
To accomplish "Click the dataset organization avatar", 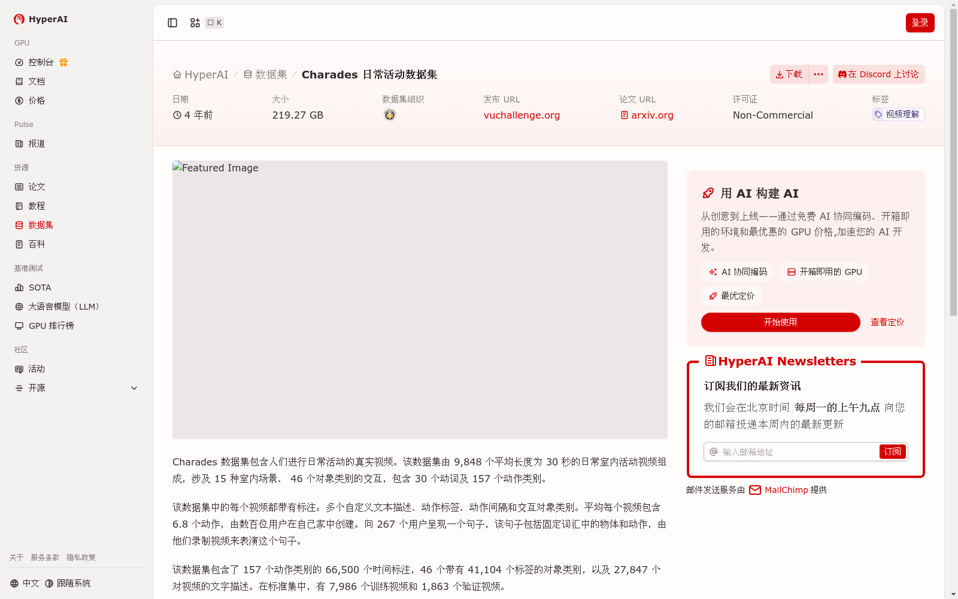I will coord(390,115).
